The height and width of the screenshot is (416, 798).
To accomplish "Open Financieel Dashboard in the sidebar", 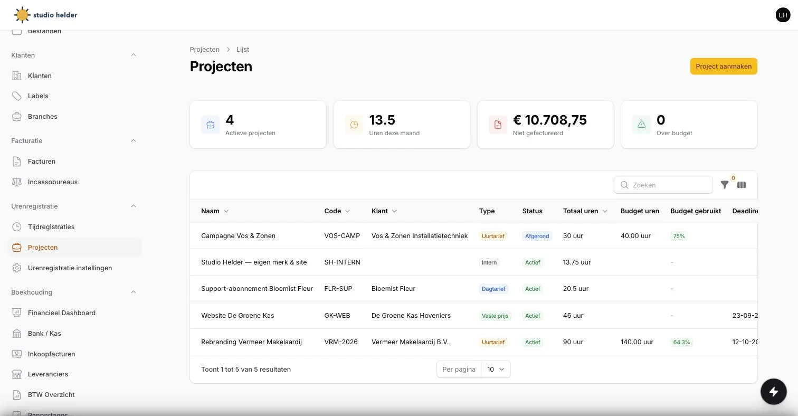I will click(x=75, y=313).
